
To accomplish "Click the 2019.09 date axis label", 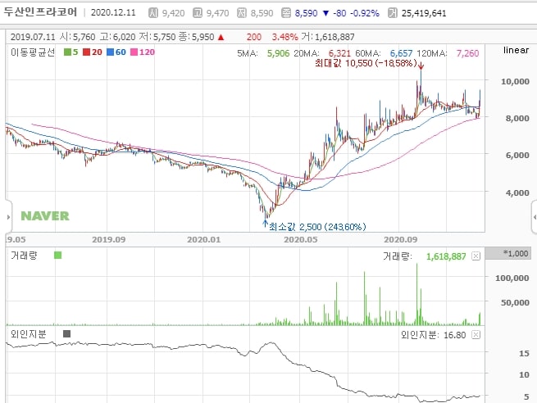I will [108, 239].
